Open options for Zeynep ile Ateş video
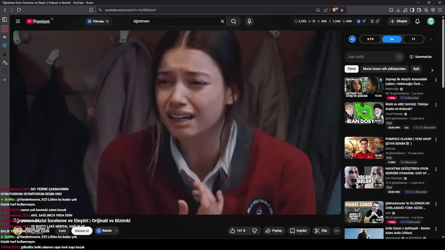445x250 pixels. 436,80
